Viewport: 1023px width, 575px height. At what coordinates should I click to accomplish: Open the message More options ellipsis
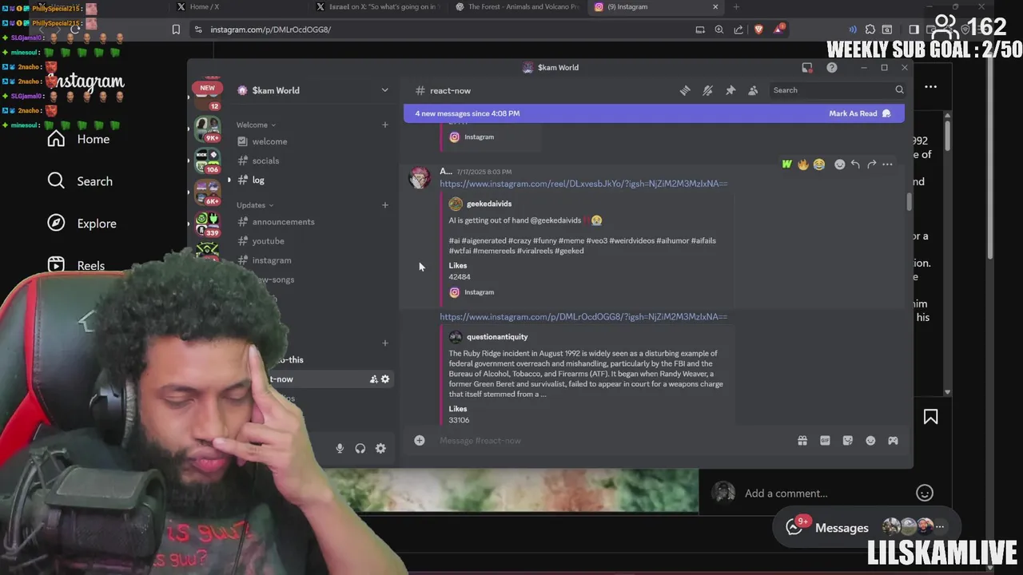(887, 165)
